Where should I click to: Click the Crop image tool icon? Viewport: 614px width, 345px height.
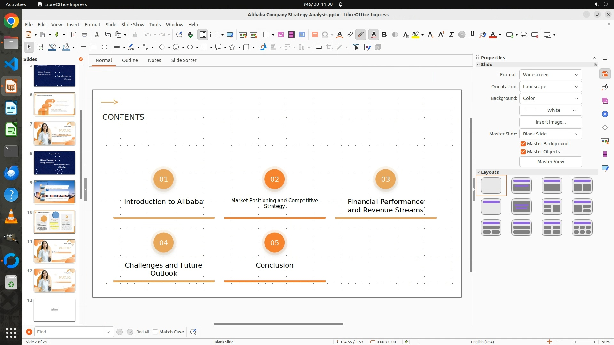pos(329,47)
